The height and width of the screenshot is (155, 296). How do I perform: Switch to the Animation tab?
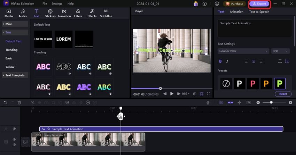(x=236, y=12)
